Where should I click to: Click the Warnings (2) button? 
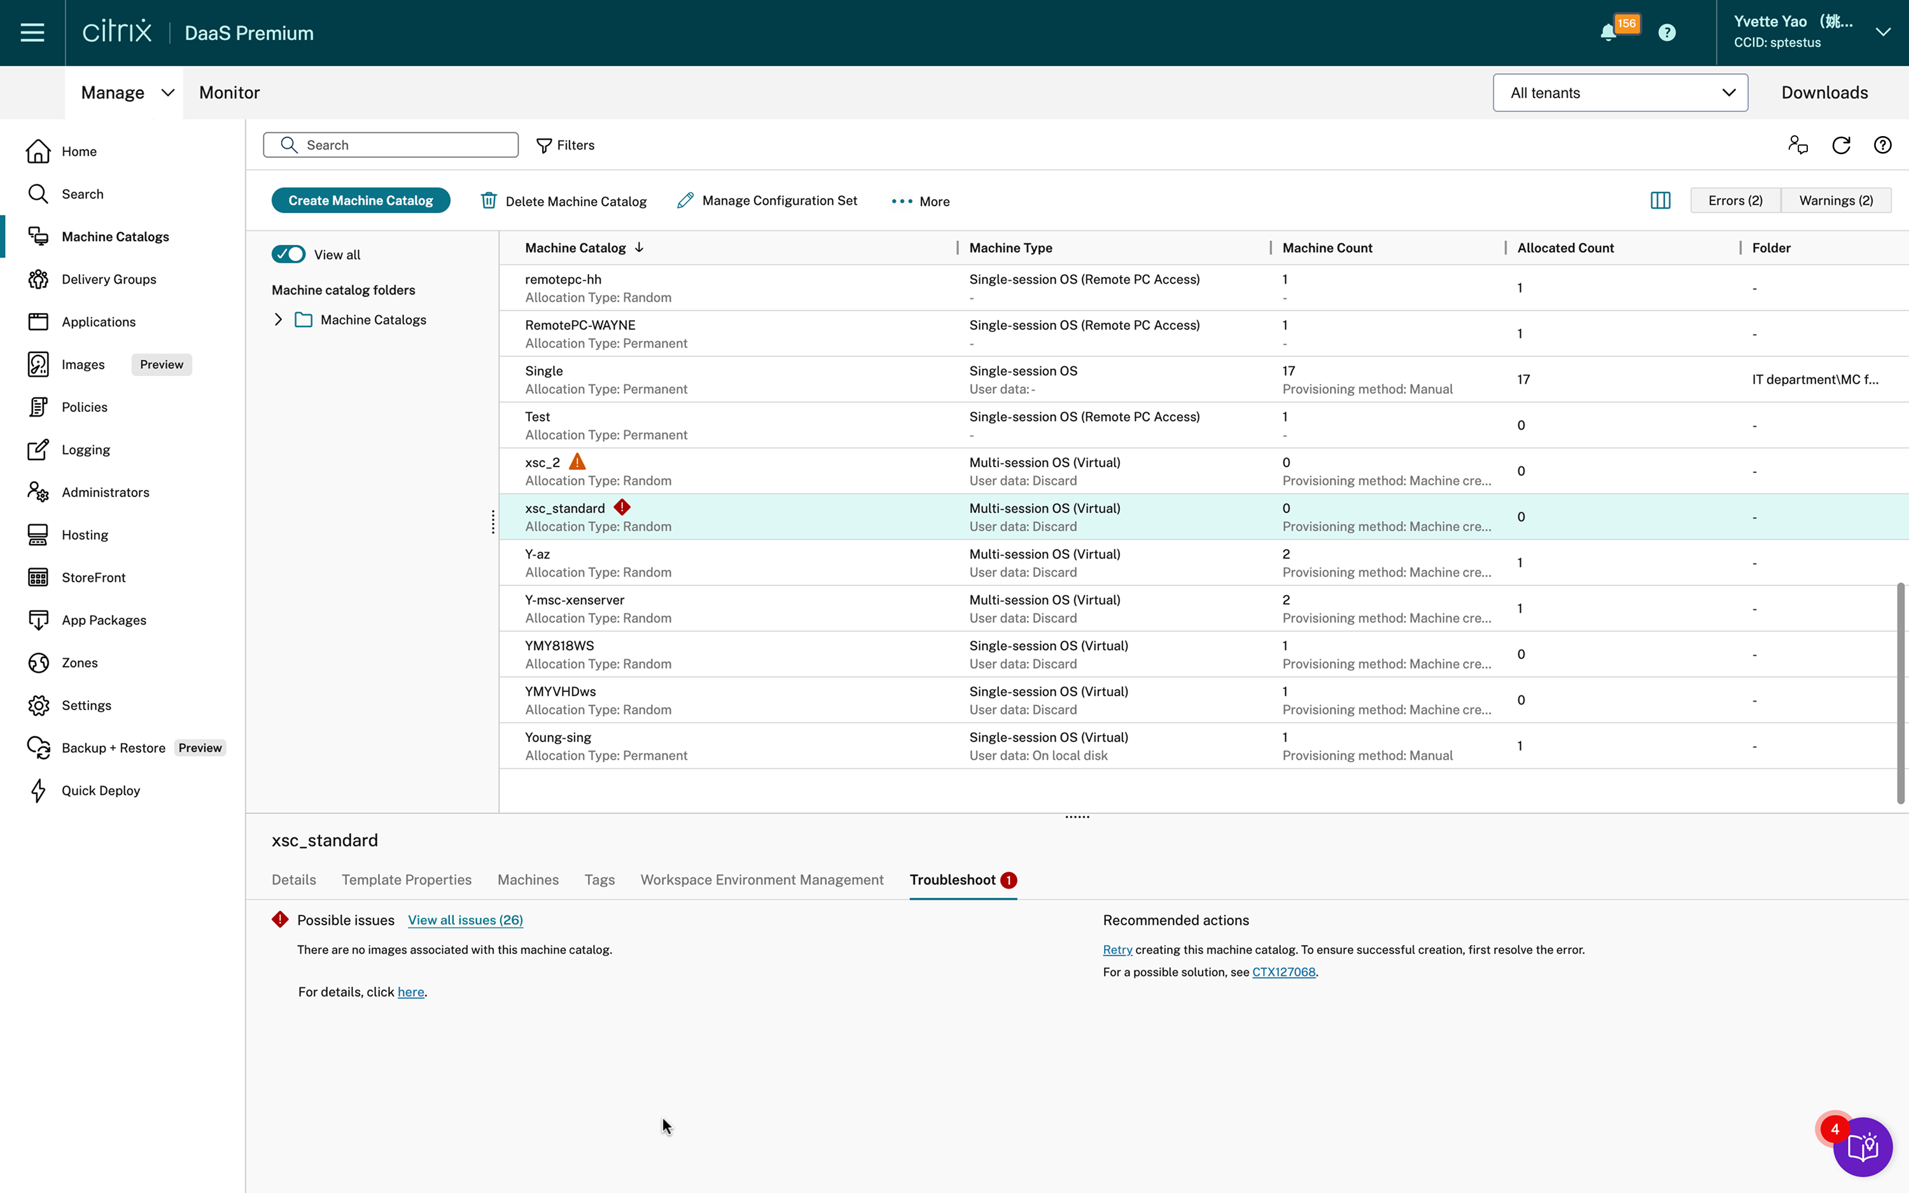(x=1836, y=200)
